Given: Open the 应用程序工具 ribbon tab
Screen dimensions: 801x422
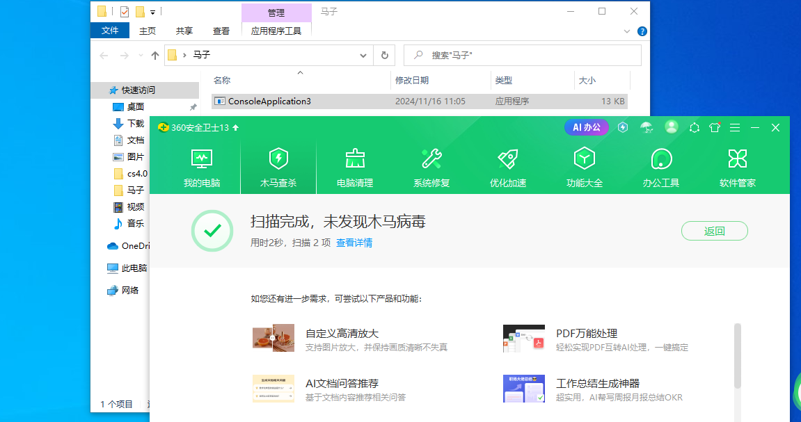Looking at the screenshot, I should 276,31.
